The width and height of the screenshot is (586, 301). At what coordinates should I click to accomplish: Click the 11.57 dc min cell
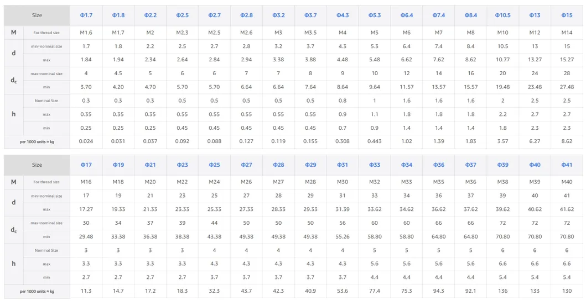click(x=407, y=87)
